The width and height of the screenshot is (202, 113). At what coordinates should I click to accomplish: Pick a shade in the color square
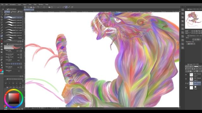pos(14,98)
